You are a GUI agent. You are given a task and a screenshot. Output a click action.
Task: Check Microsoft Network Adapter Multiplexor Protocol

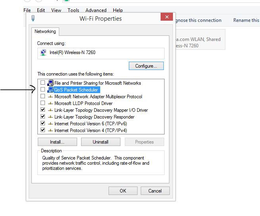(43, 96)
